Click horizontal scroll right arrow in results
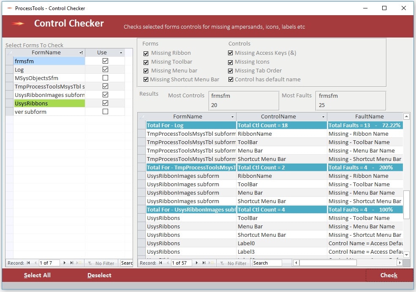 coord(400,263)
